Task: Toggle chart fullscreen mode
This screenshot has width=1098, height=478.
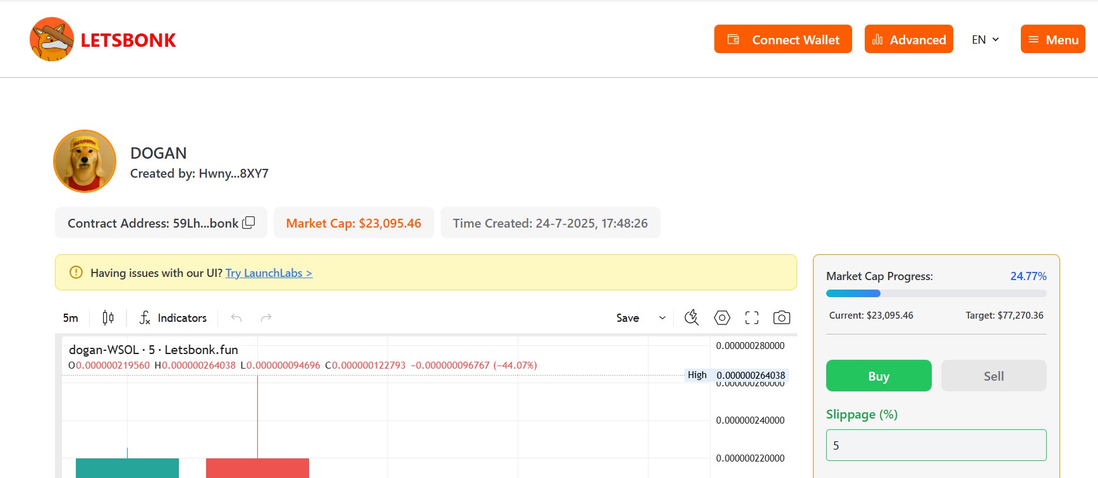Action: pyautogui.click(x=752, y=317)
